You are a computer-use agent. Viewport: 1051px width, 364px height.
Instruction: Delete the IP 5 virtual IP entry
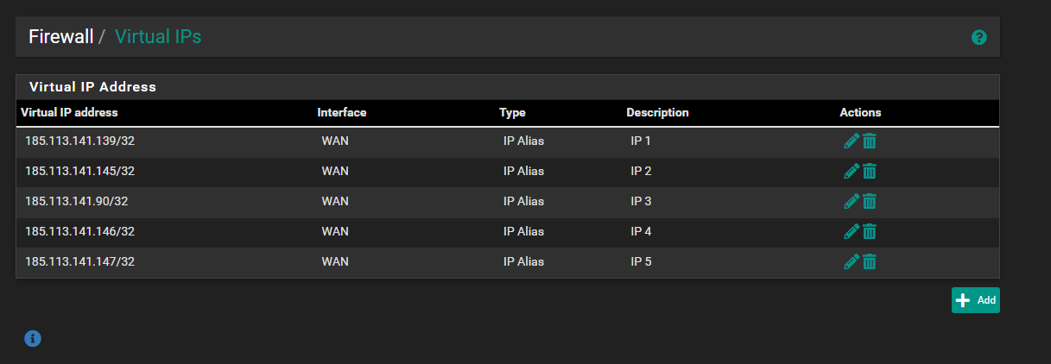pyautogui.click(x=870, y=261)
